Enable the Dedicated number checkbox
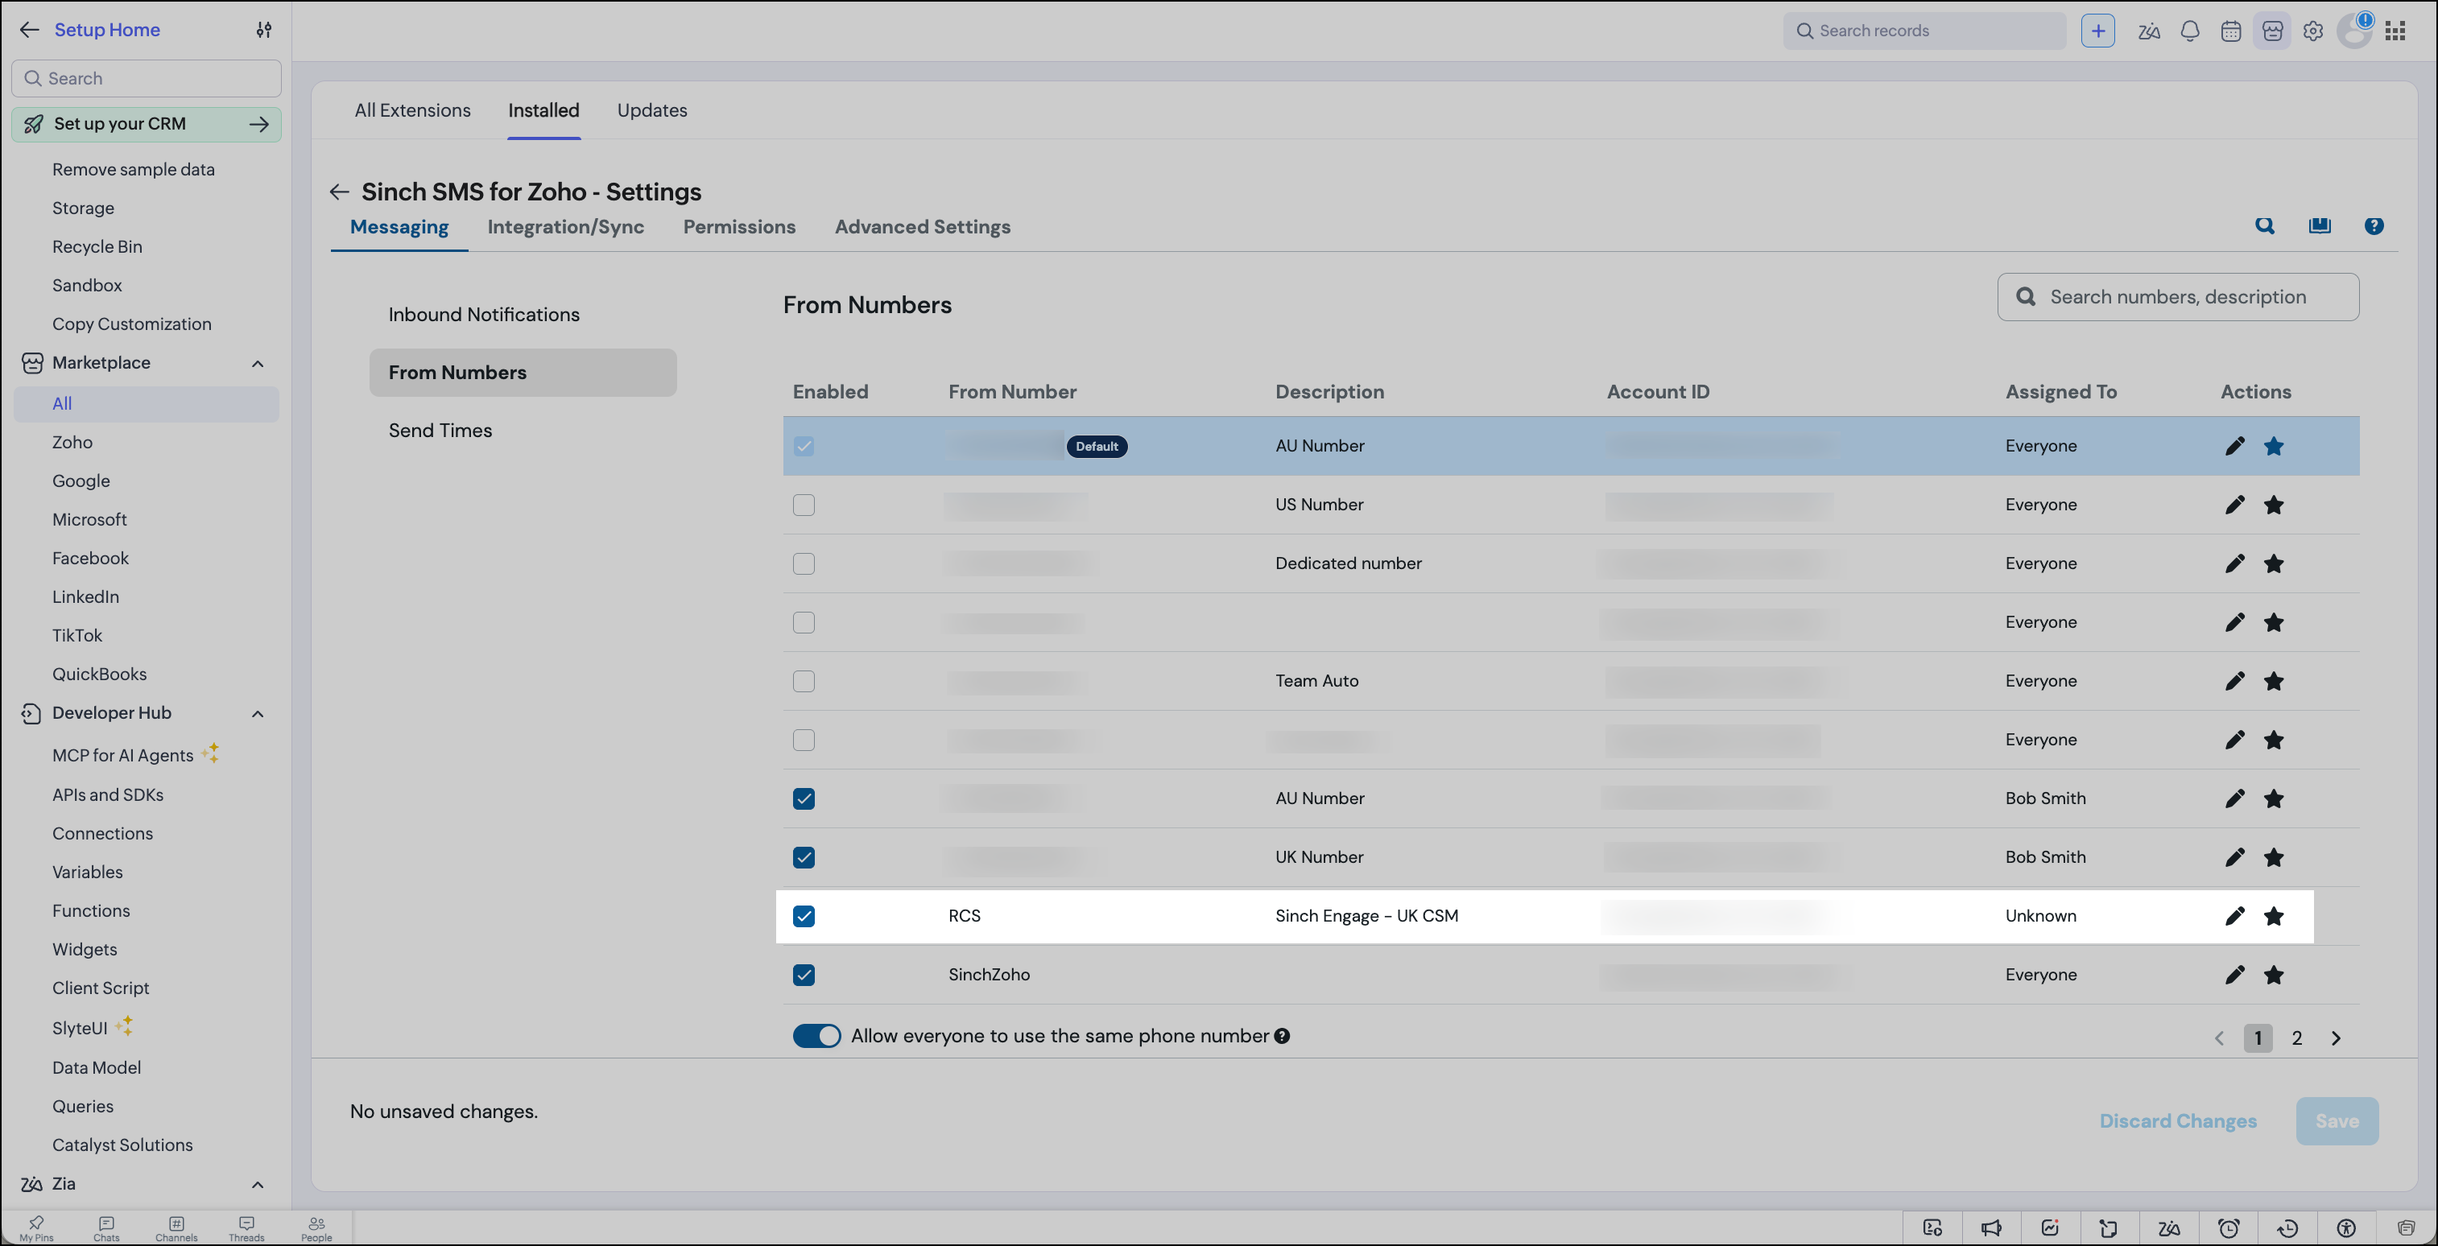2438x1246 pixels. [x=804, y=564]
